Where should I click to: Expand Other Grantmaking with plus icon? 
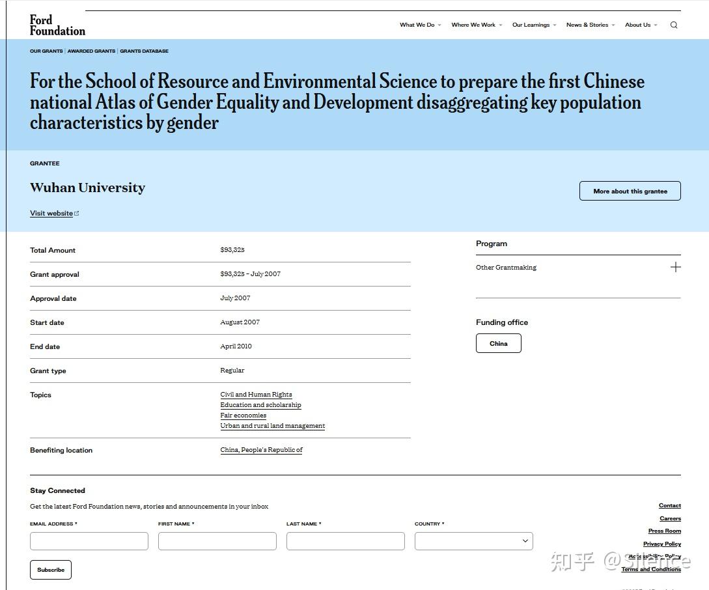(x=675, y=267)
